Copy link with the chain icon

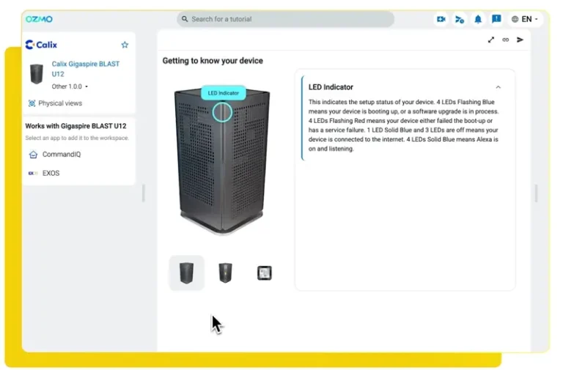506,40
